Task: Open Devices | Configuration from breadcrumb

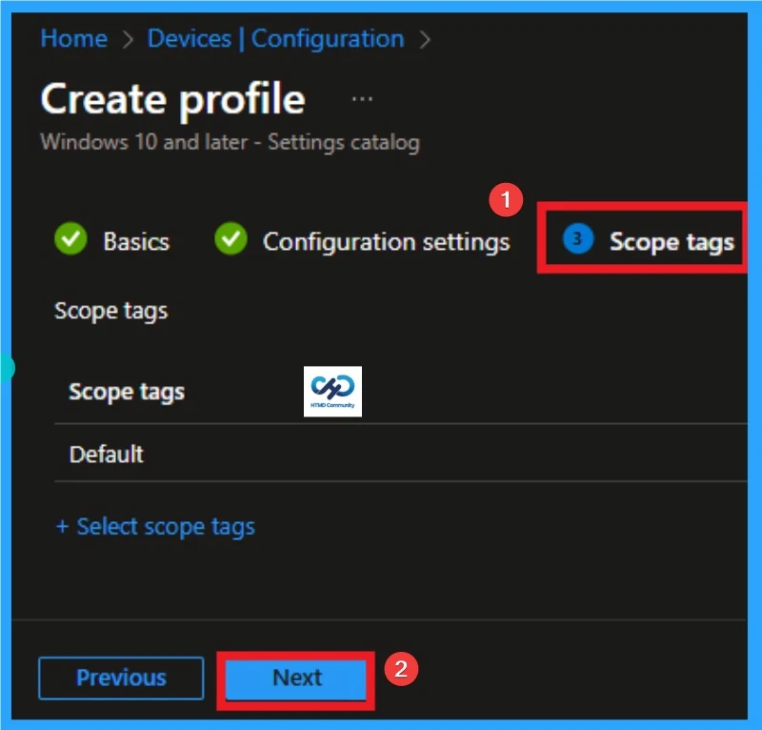Action: 274,39
